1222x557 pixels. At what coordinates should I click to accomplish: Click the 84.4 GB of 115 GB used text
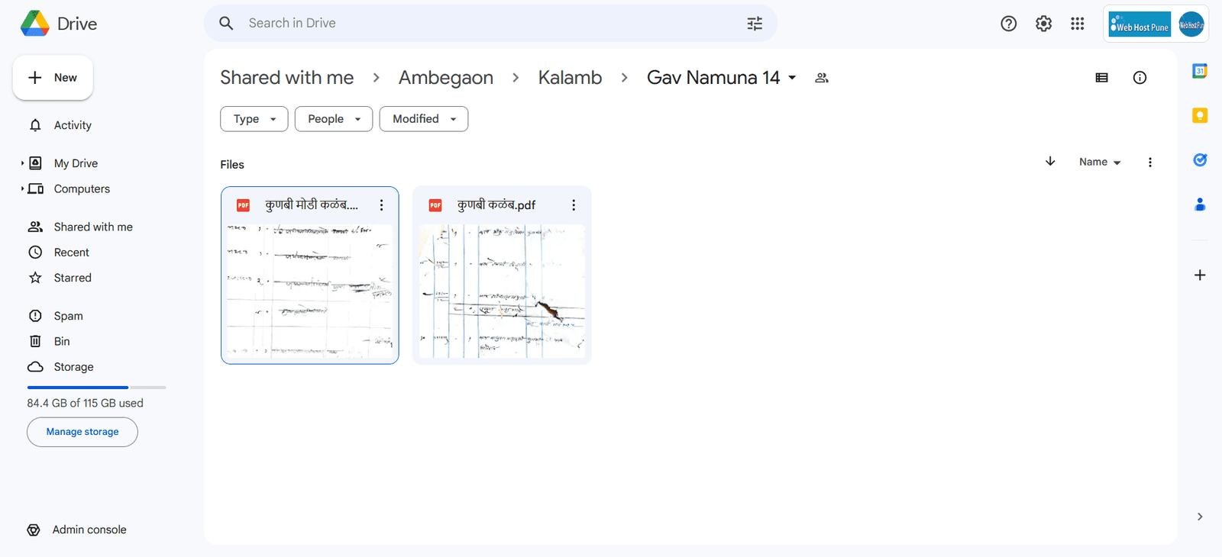click(x=86, y=403)
